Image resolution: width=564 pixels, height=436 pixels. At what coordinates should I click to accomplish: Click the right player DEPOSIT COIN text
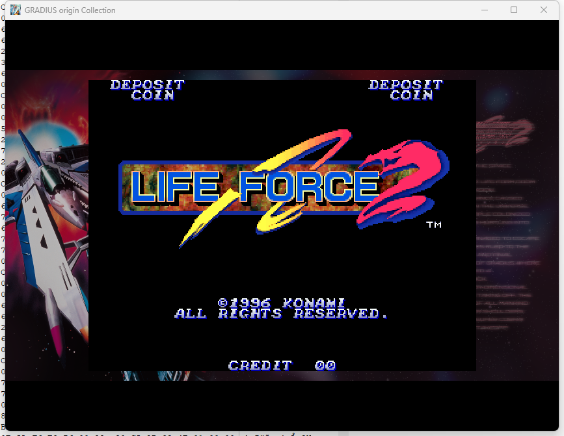click(x=406, y=90)
